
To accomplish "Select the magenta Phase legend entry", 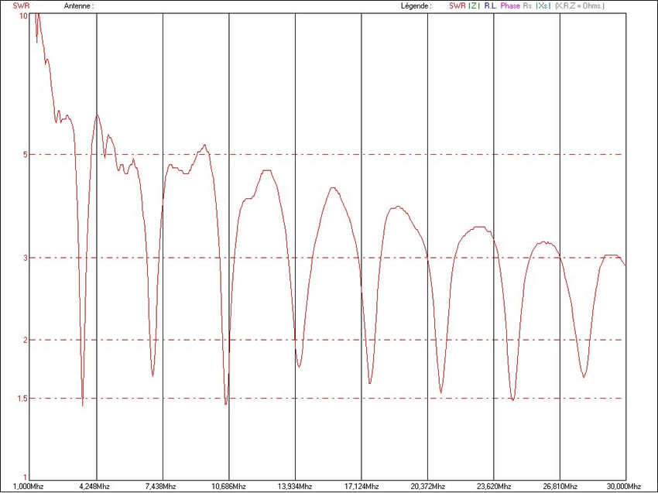I will 510,6.
